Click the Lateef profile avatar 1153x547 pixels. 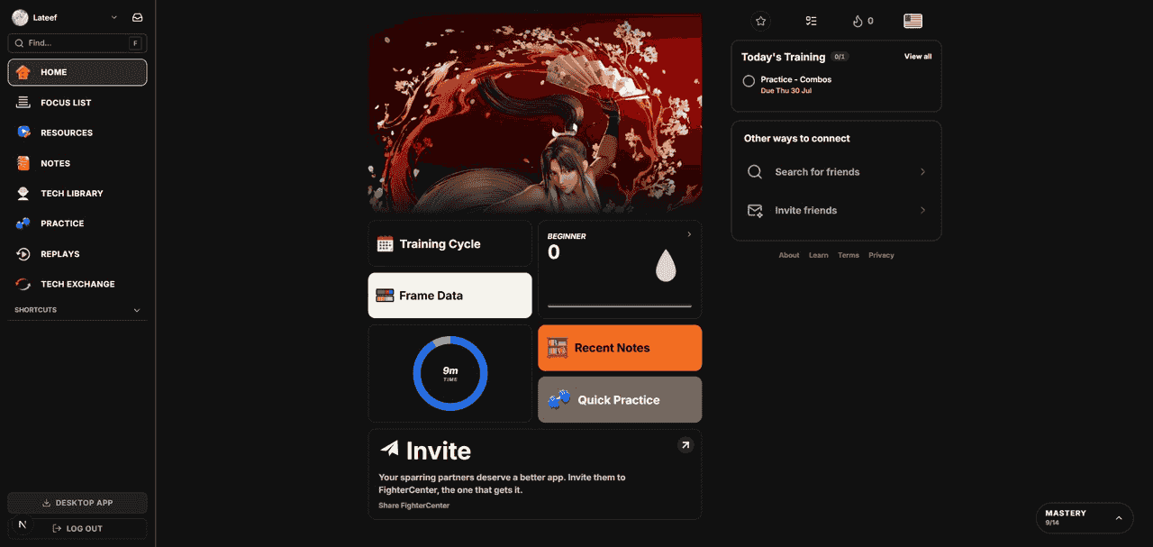pos(20,17)
